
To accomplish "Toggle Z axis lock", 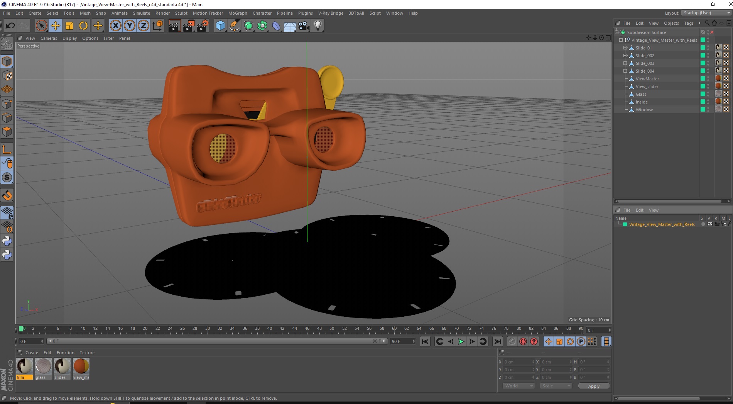I will [x=144, y=26].
